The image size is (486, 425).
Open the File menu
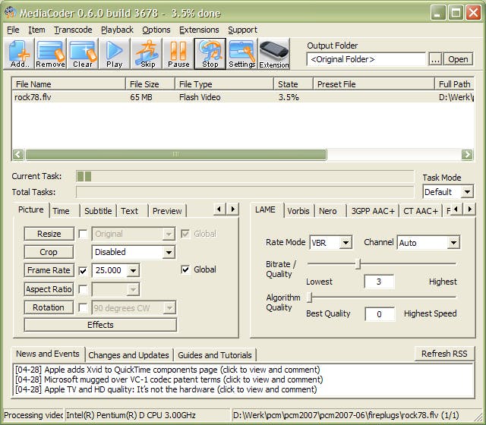click(x=13, y=30)
